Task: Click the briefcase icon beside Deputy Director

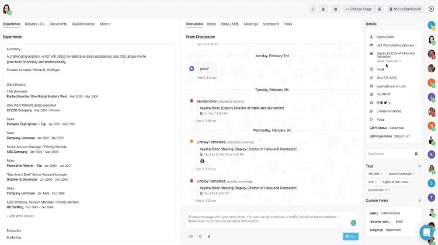Action: (371, 53)
